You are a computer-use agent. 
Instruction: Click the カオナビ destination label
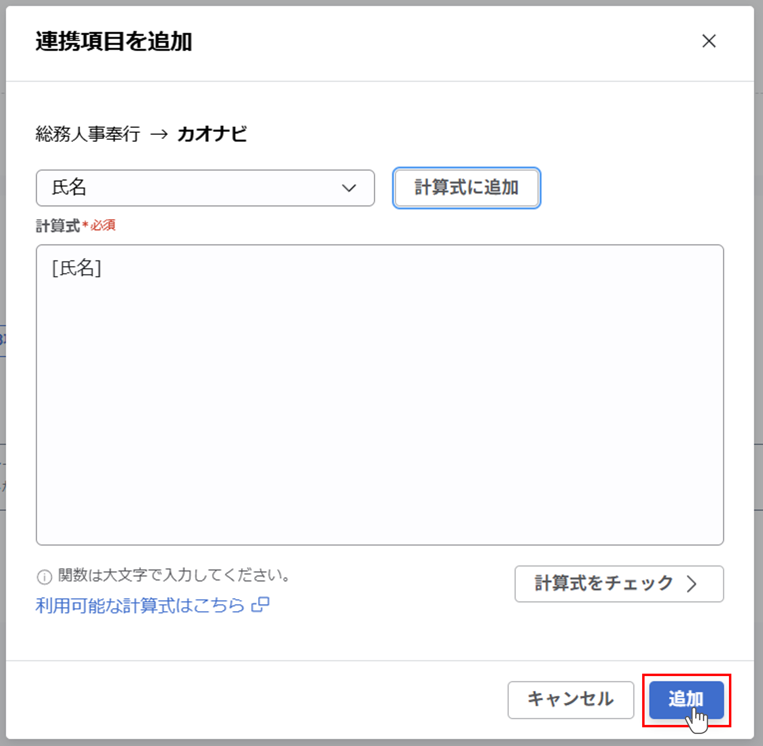tap(212, 134)
